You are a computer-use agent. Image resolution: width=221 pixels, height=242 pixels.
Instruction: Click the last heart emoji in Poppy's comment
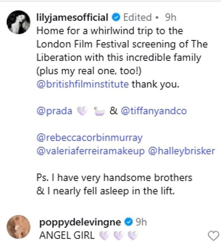(x=133, y=235)
